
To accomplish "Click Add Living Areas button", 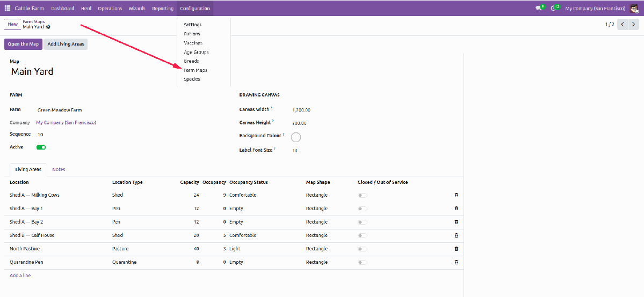I will click(66, 44).
